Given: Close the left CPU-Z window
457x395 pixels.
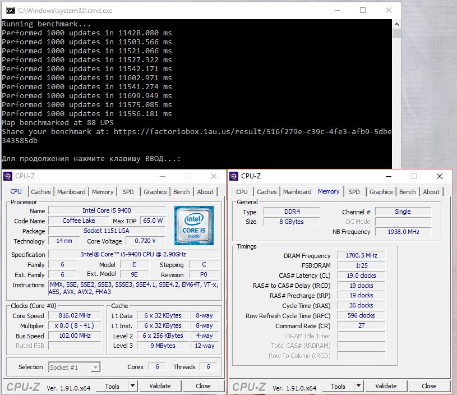Looking at the screenshot, I should click(214, 176).
